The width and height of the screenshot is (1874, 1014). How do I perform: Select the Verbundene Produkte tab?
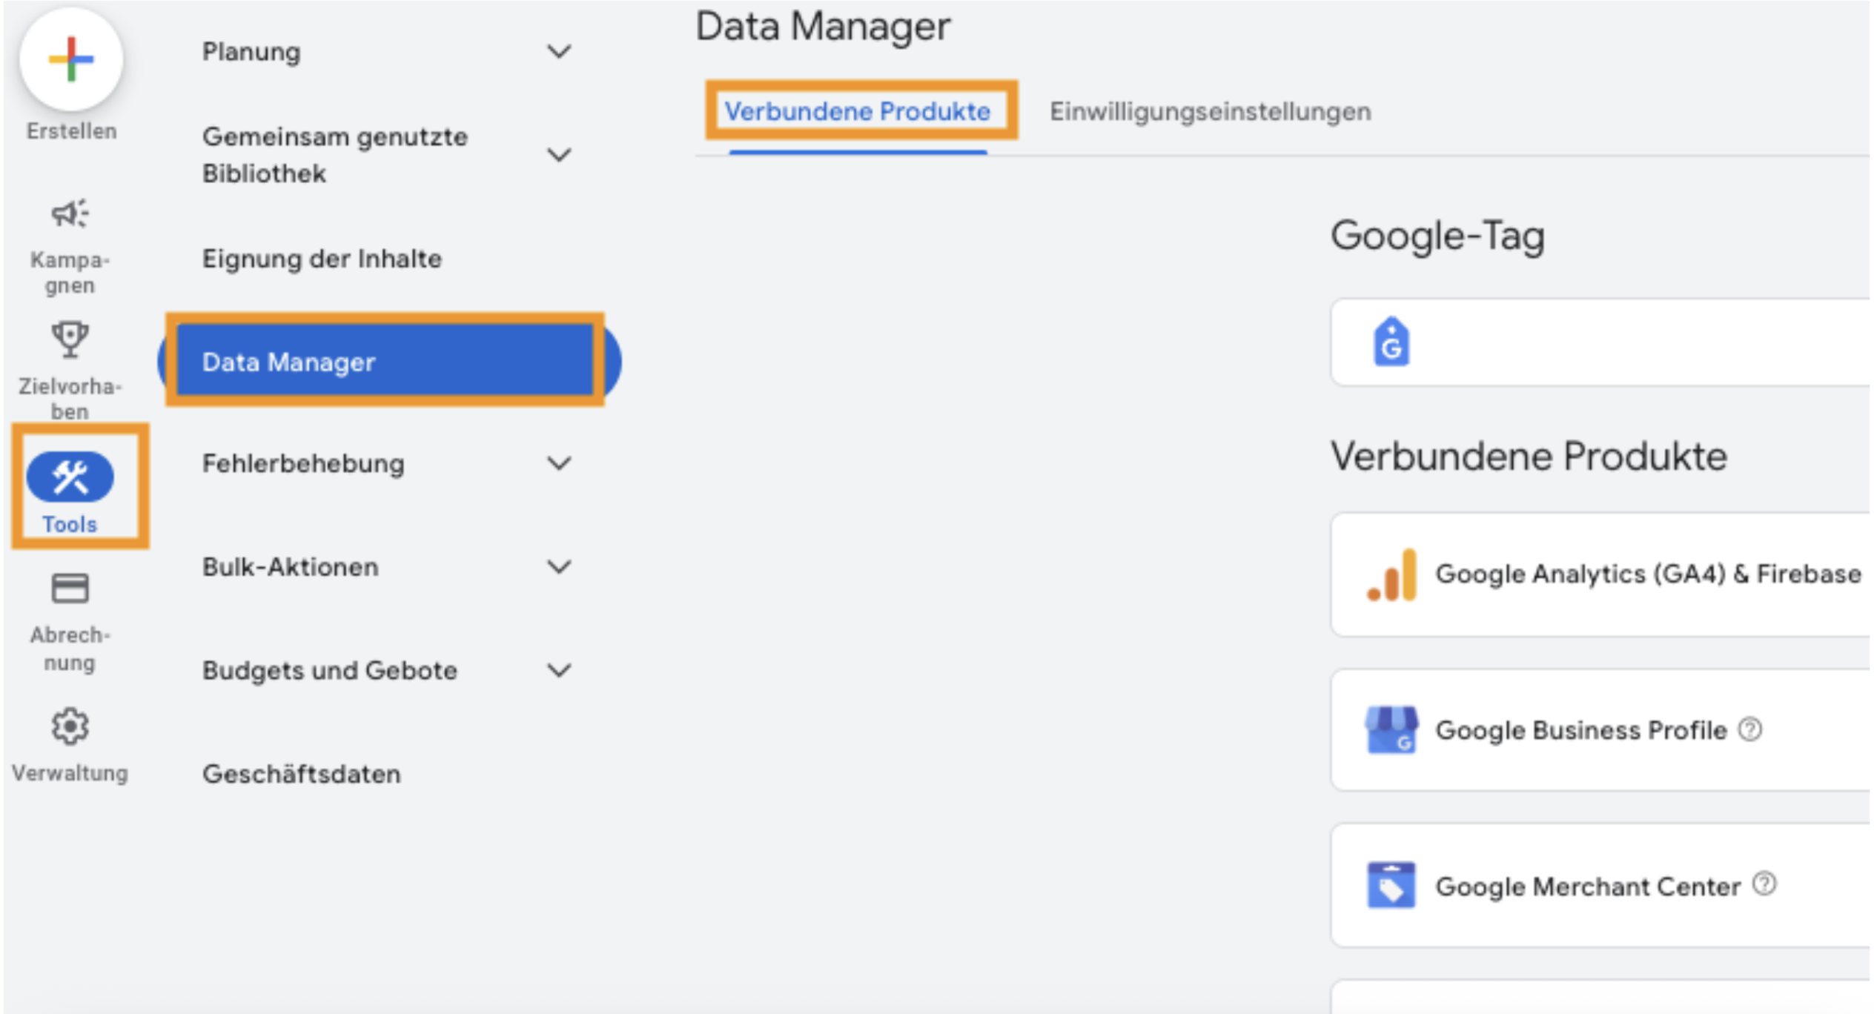(858, 112)
